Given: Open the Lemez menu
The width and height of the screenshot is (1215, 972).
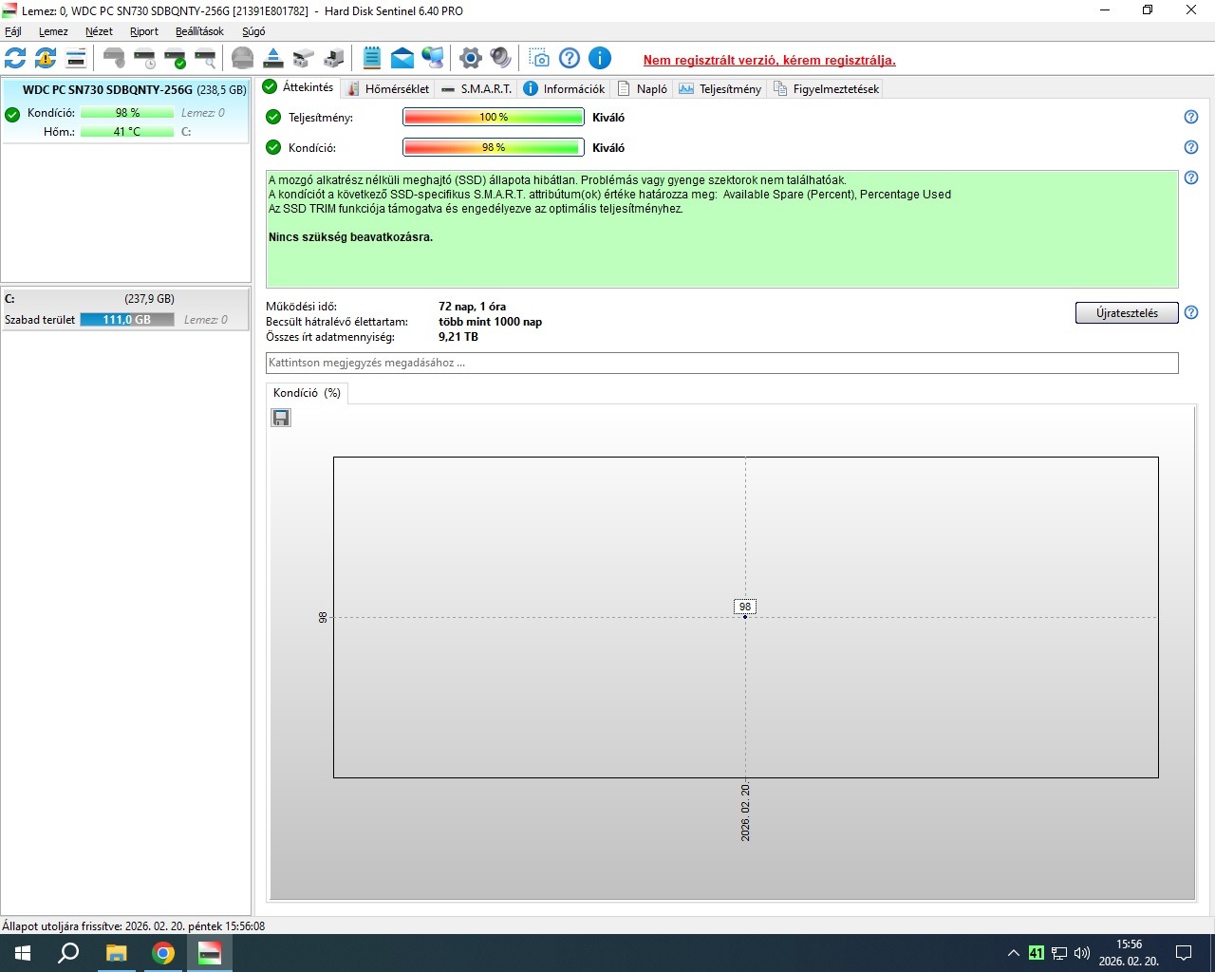Looking at the screenshot, I should point(53,31).
